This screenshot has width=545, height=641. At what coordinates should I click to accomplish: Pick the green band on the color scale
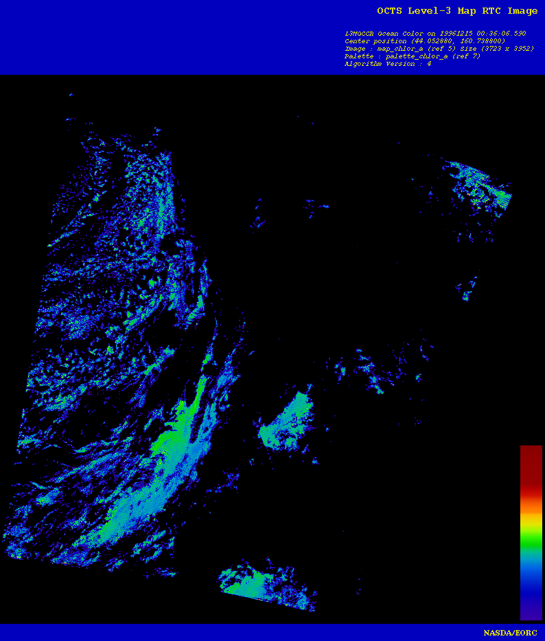[531, 542]
